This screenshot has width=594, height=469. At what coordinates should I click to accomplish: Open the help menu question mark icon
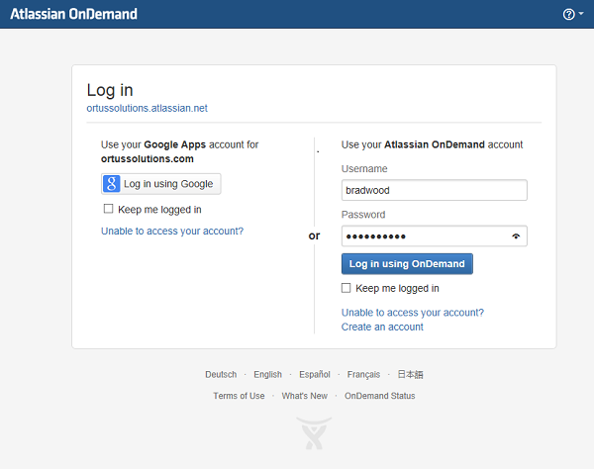tap(568, 15)
